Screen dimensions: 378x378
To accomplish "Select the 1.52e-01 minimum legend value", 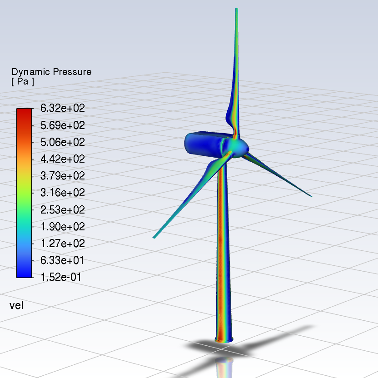I will (61, 277).
